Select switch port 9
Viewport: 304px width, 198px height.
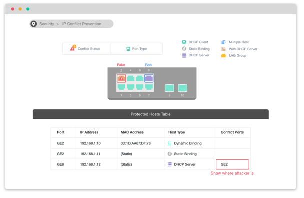coord(169,88)
